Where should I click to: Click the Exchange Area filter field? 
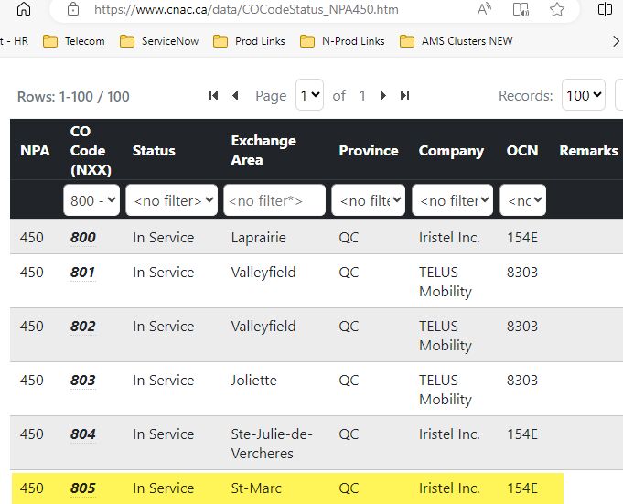point(274,200)
